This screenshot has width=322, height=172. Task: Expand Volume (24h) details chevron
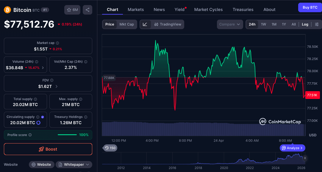(43, 68)
